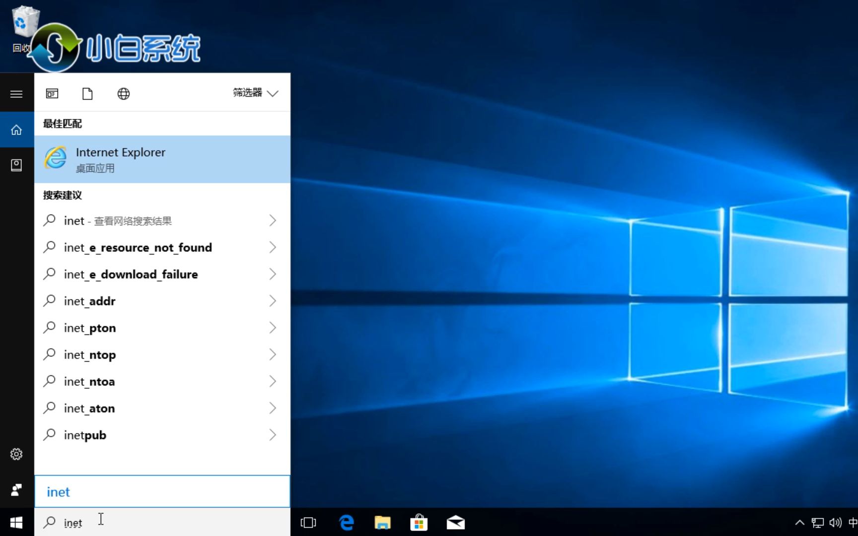
Task: Open the hamburger menu in the search pane
Action: tap(16, 93)
